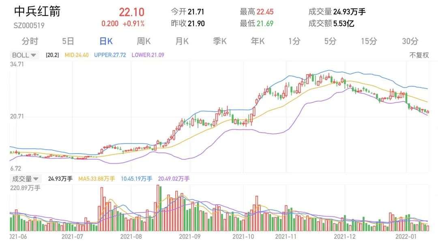The width and height of the screenshot is (438, 244).
Task: Open the 不复权 adjustment selector
Action: click(419, 55)
